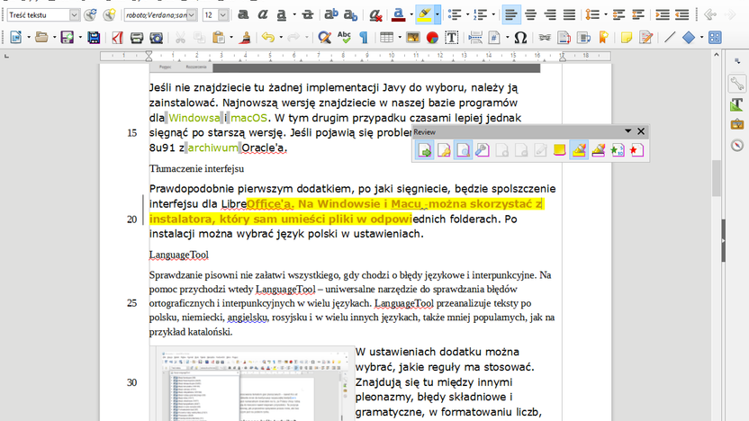Align text right
Image resolution: width=749 pixels, height=421 pixels.
(550, 14)
